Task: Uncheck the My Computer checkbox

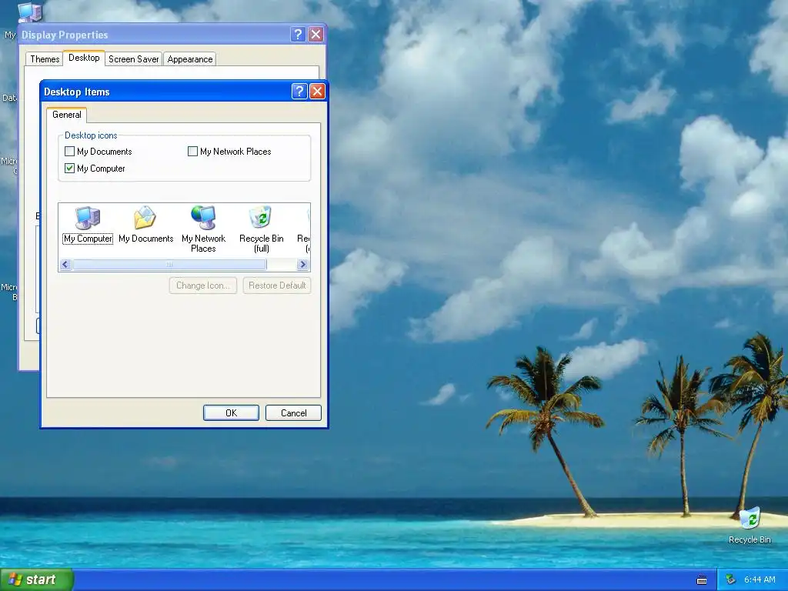Action: (70, 169)
